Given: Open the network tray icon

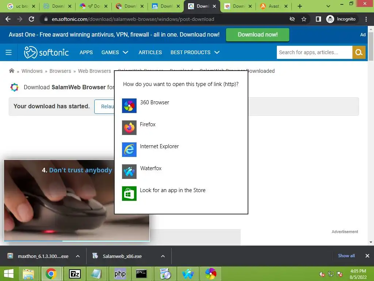Looking at the screenshot, I should tap(331, 274).
